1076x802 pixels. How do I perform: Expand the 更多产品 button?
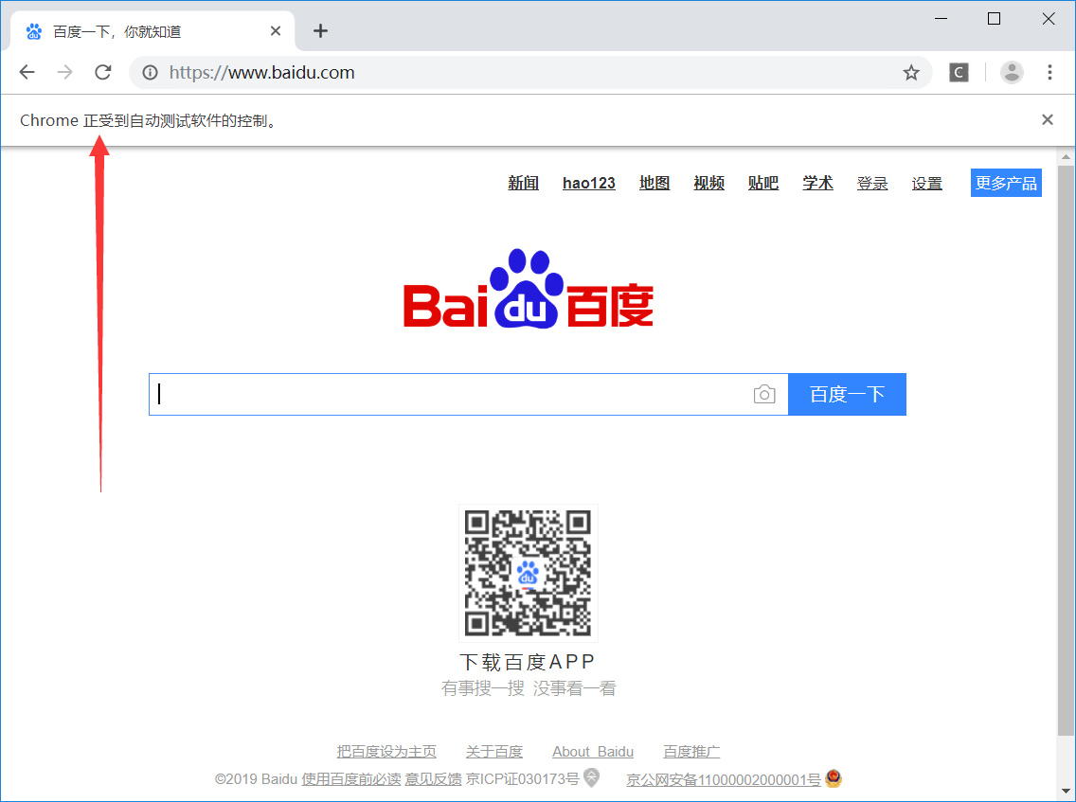tap(1006, 183)
